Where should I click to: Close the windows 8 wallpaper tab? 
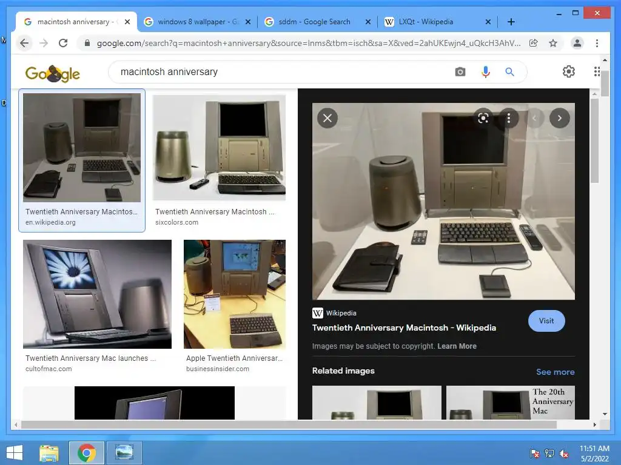point(248,22)
